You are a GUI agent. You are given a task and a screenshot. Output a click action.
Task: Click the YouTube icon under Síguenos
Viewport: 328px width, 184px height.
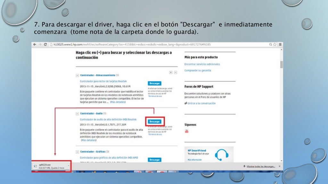(x=187, y=131)
